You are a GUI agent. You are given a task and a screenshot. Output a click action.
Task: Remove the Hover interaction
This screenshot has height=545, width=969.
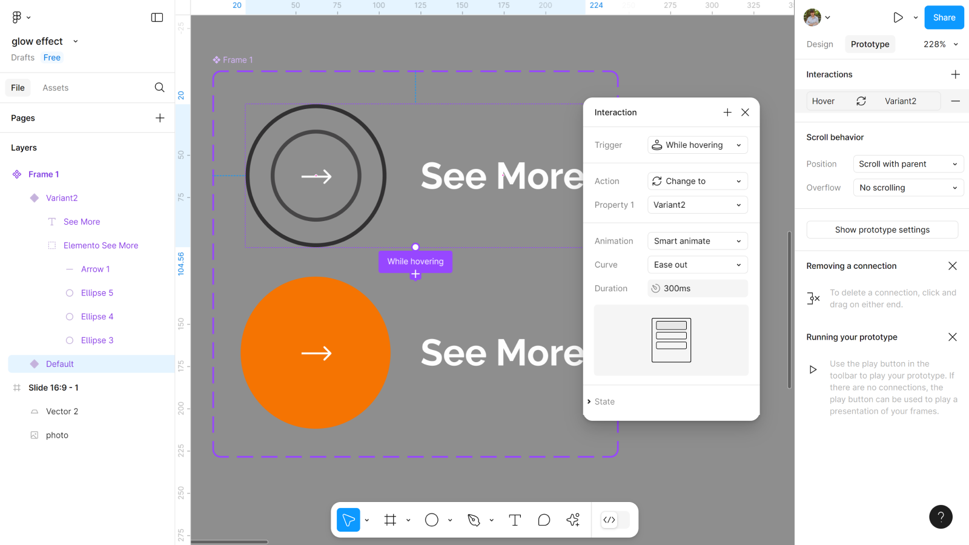955,101
